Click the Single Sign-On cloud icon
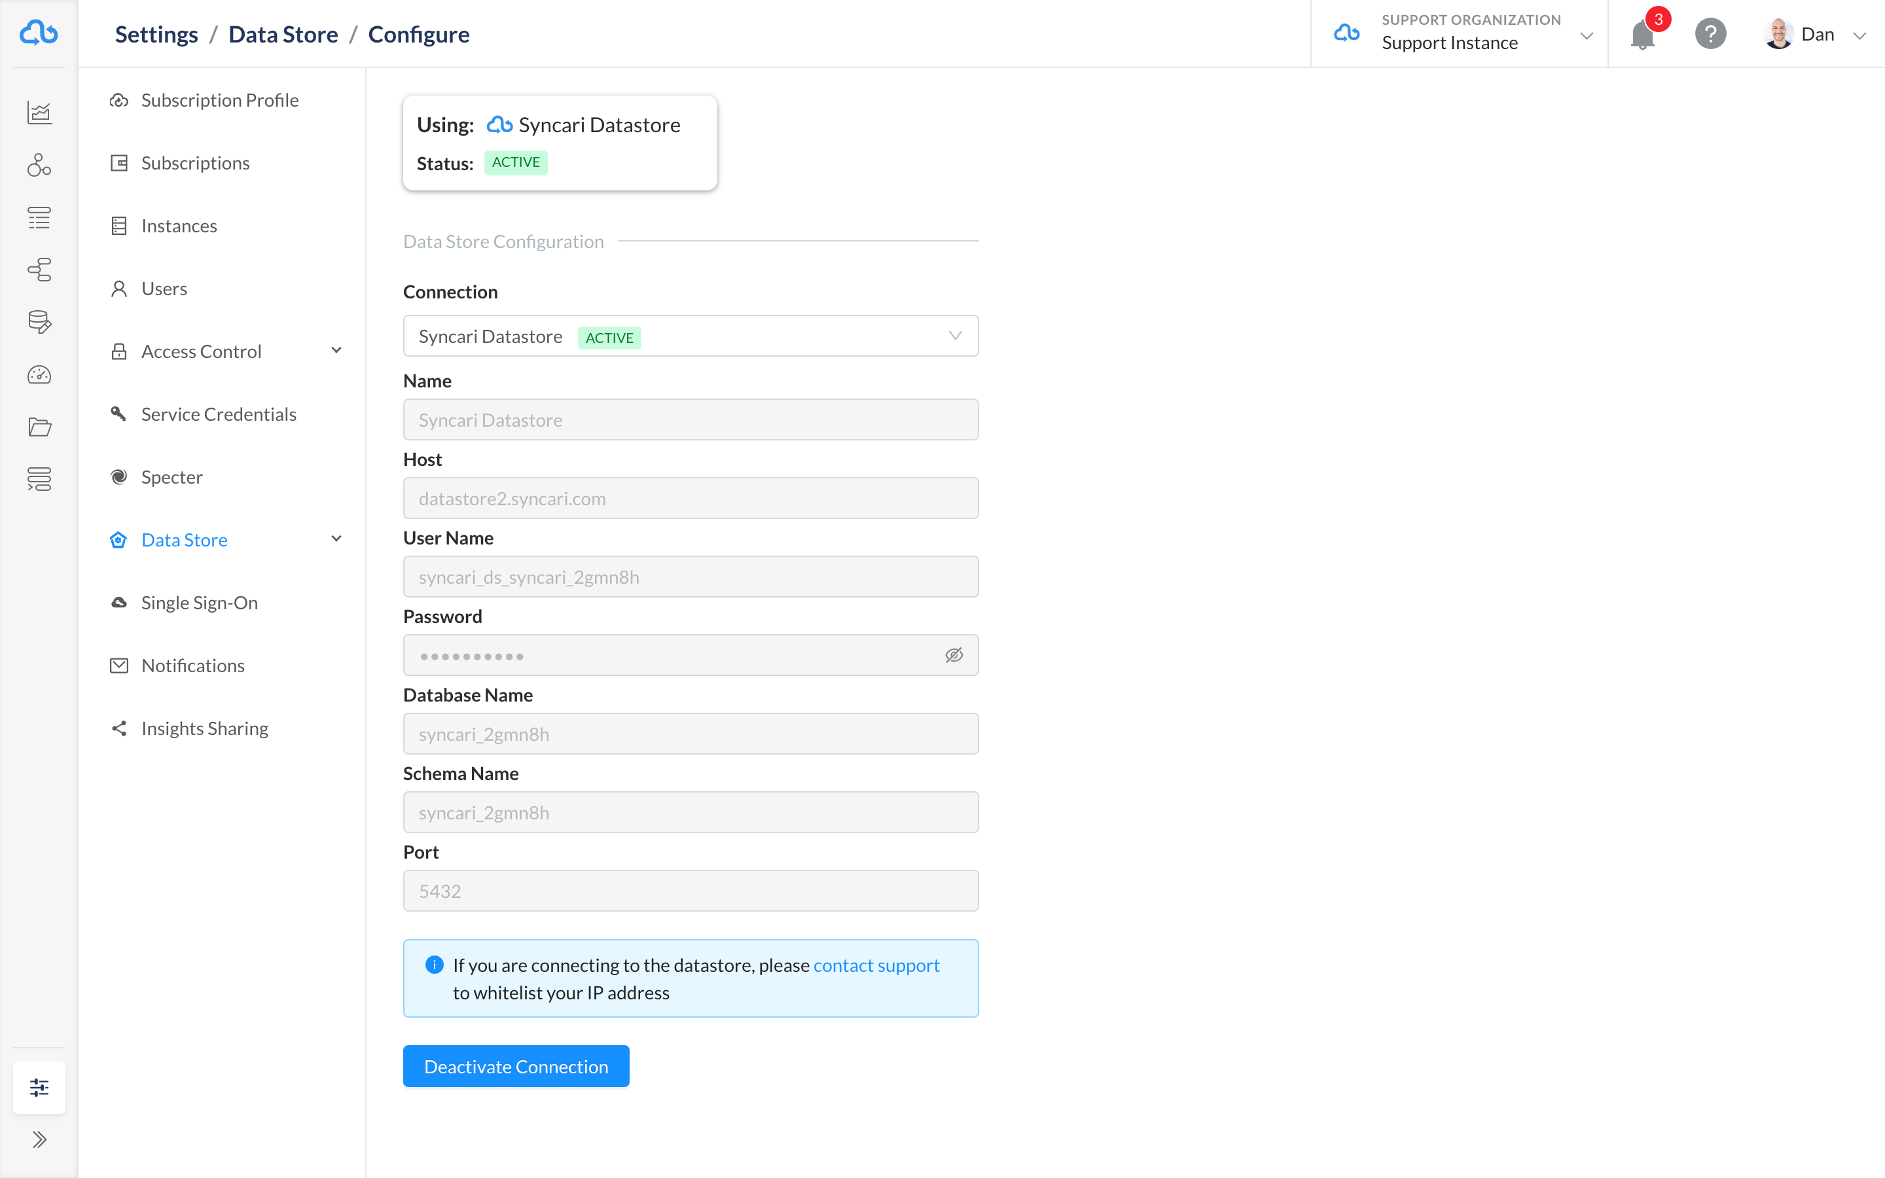This screenshot has height=1178, width=1885. [118, 603]
